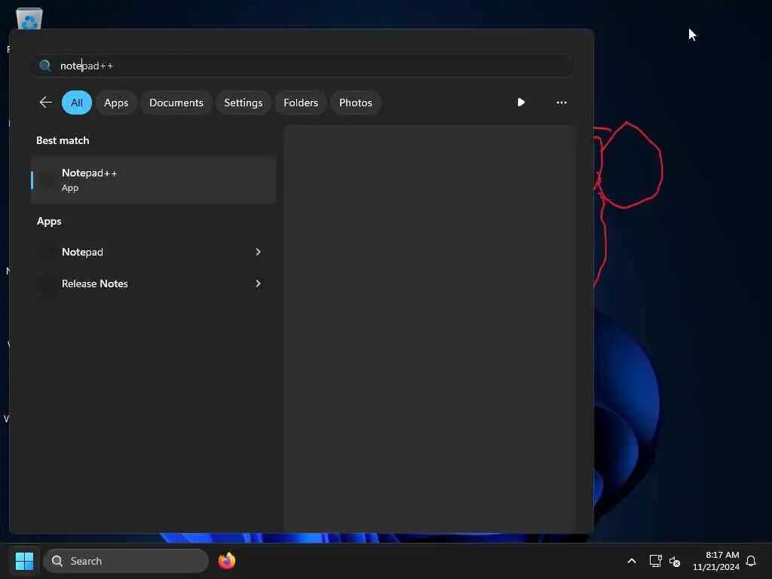Click the Best match heading
This screenshot has width=772, height=579.
63,140
